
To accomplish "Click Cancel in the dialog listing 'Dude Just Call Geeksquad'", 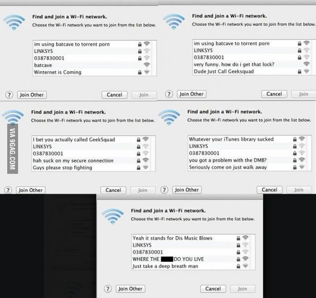I will click(x=274, y=94).
